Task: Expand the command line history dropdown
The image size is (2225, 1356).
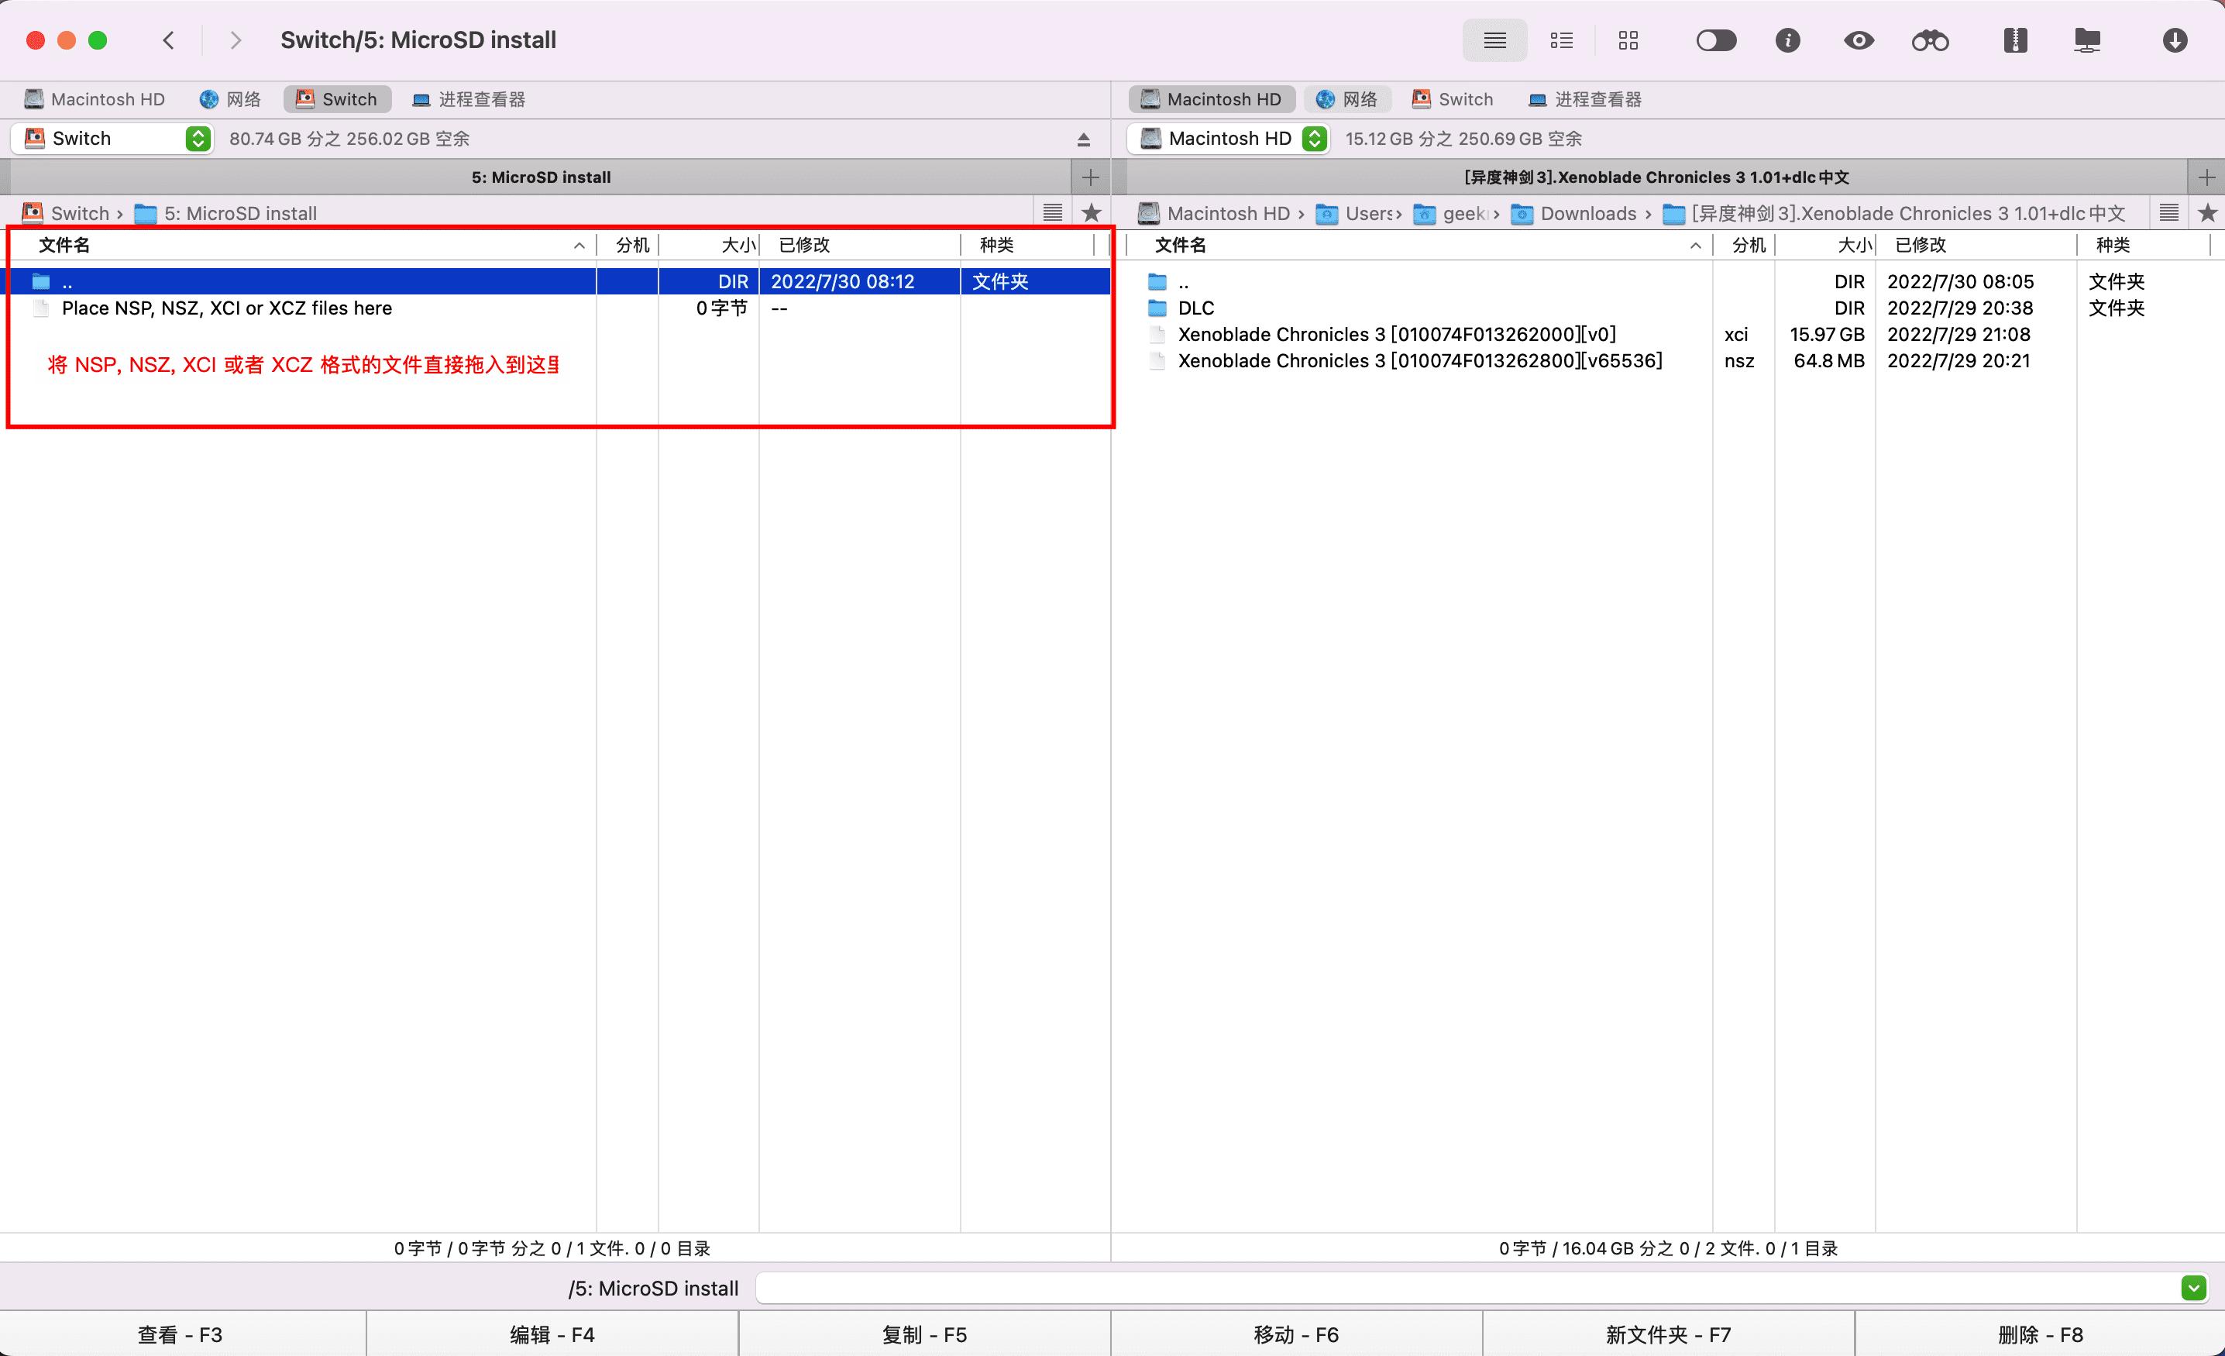Action: (2193, 1287)
